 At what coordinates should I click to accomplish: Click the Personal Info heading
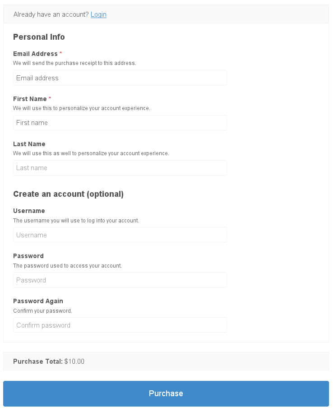click(x=39, y=37)
